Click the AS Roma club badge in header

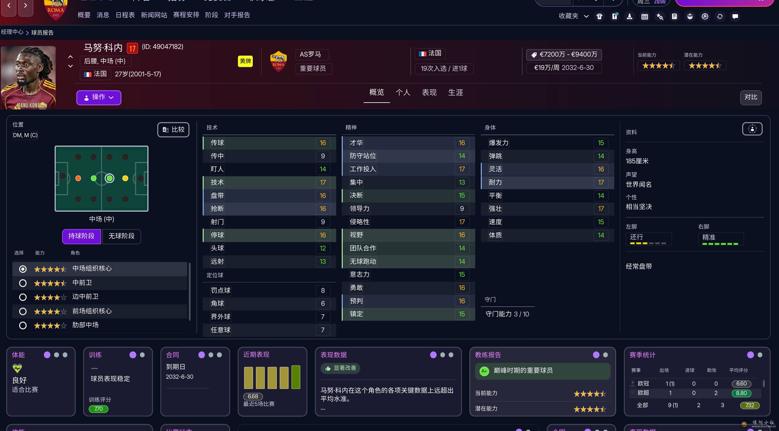[278, 61]
